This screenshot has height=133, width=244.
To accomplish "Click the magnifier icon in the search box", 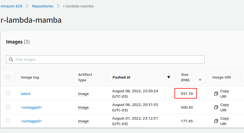I will [11, 59].
